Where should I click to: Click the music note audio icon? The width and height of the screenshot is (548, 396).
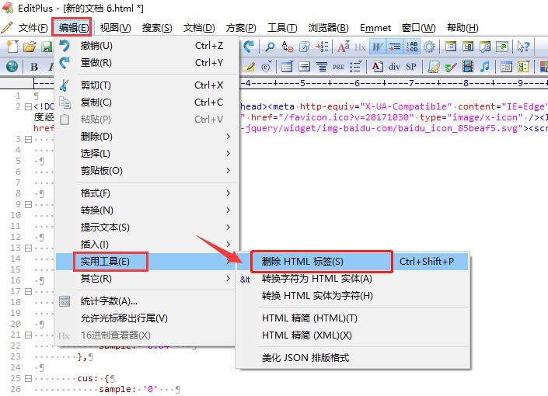tap(485, 67)
